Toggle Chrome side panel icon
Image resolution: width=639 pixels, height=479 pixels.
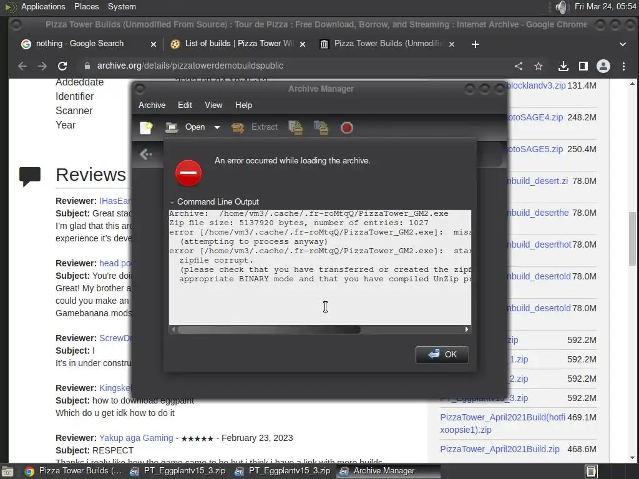click(x=583, y=66)
